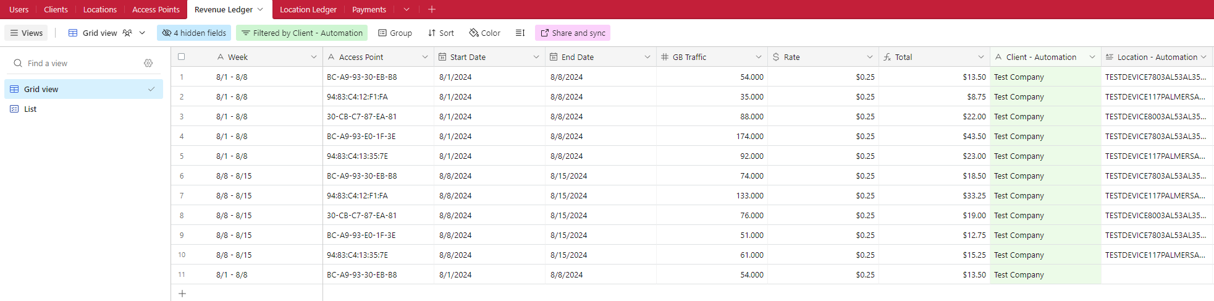
Task: Open the Total column dropdown arrow
Action: (x=981, y=57)
